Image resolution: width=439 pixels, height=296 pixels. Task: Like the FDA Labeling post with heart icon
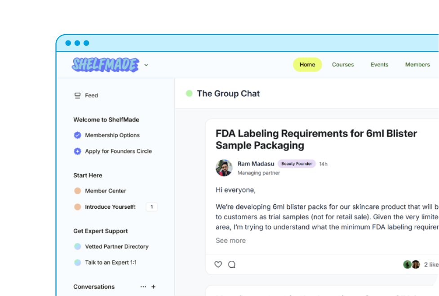click(x=218, y=265)
